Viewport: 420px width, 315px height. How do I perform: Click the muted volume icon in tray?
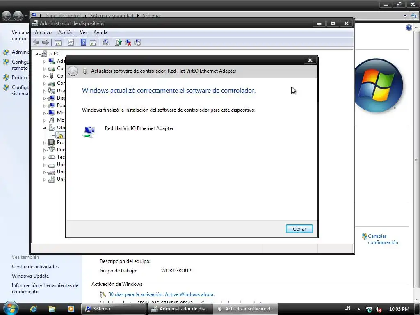[379, 309]
